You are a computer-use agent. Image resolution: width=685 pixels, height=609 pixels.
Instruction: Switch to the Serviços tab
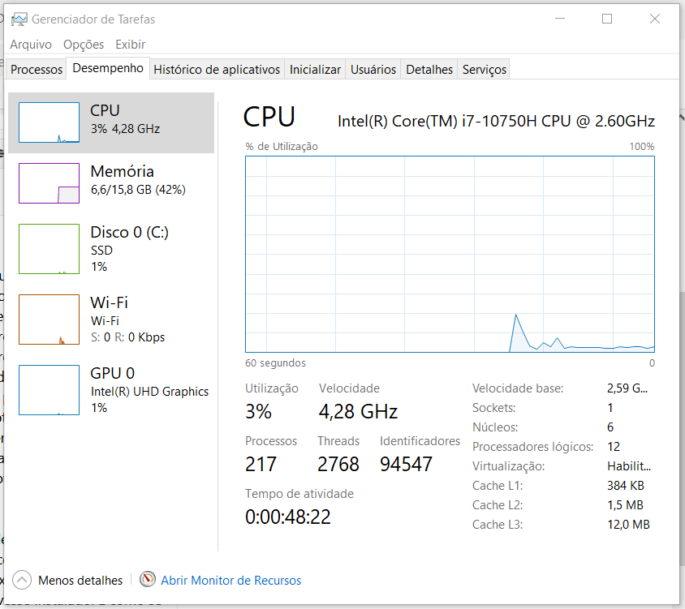pos(484,70)
